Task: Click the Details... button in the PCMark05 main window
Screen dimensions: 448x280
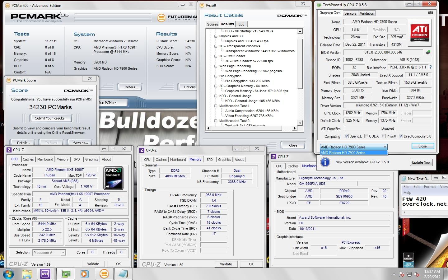Action: pyautogui.click(x=131, y=87)
